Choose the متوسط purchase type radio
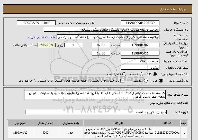 click(146, 81)
